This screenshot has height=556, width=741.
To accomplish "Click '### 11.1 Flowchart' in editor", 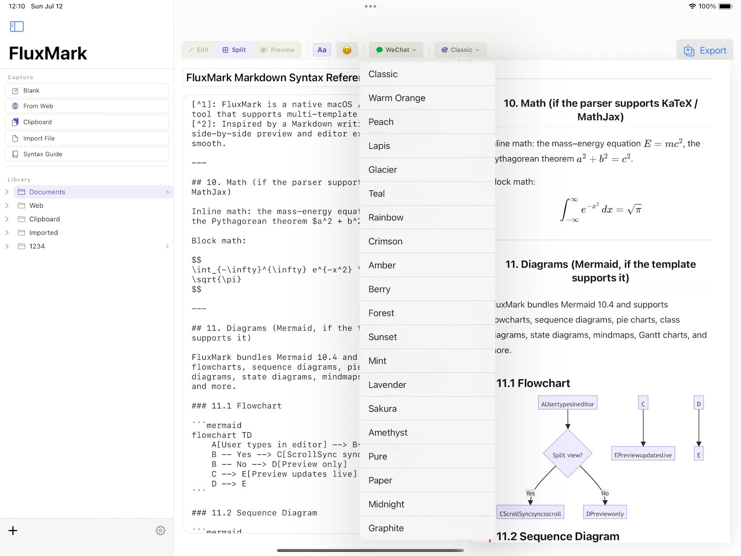I will (237, 406).
